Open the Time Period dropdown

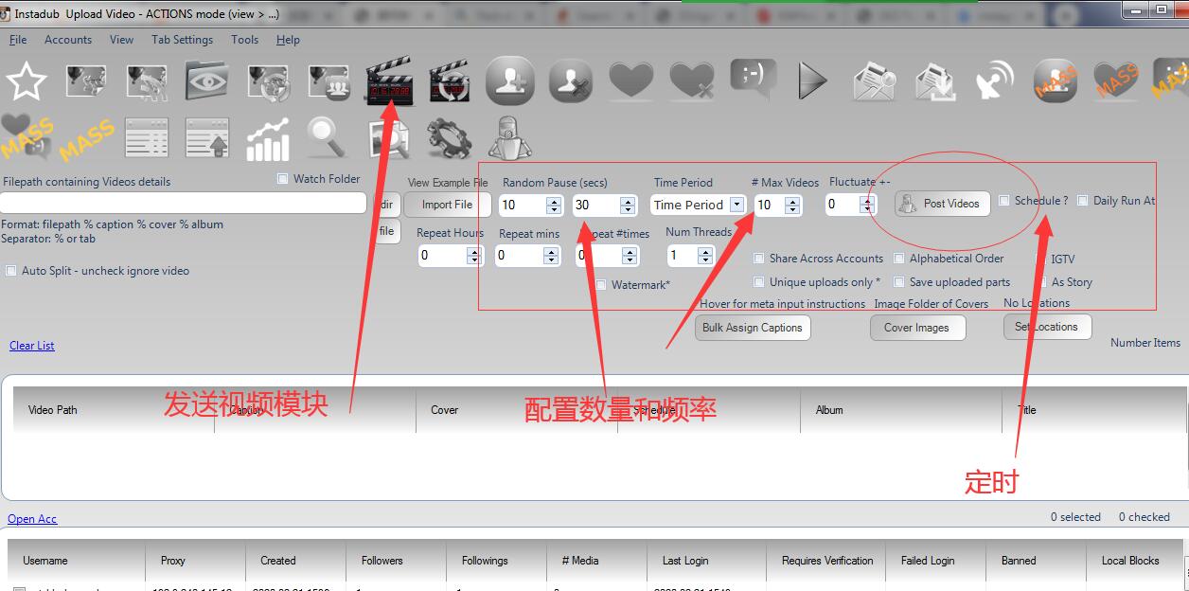tap(736, 205)
